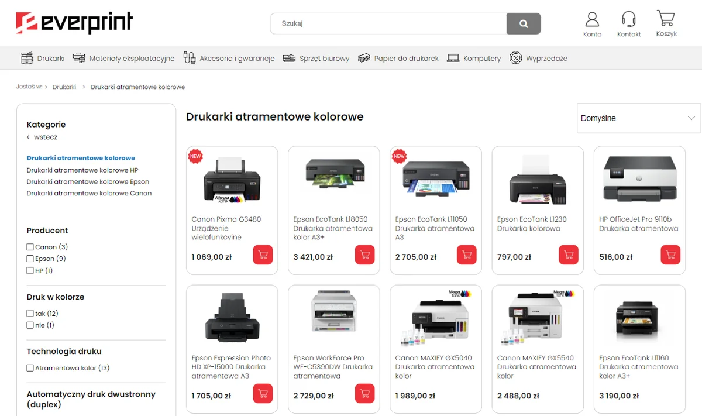
Task: Add Epson EcoTank L11050 to cart
Action: [x=467, y=255]
